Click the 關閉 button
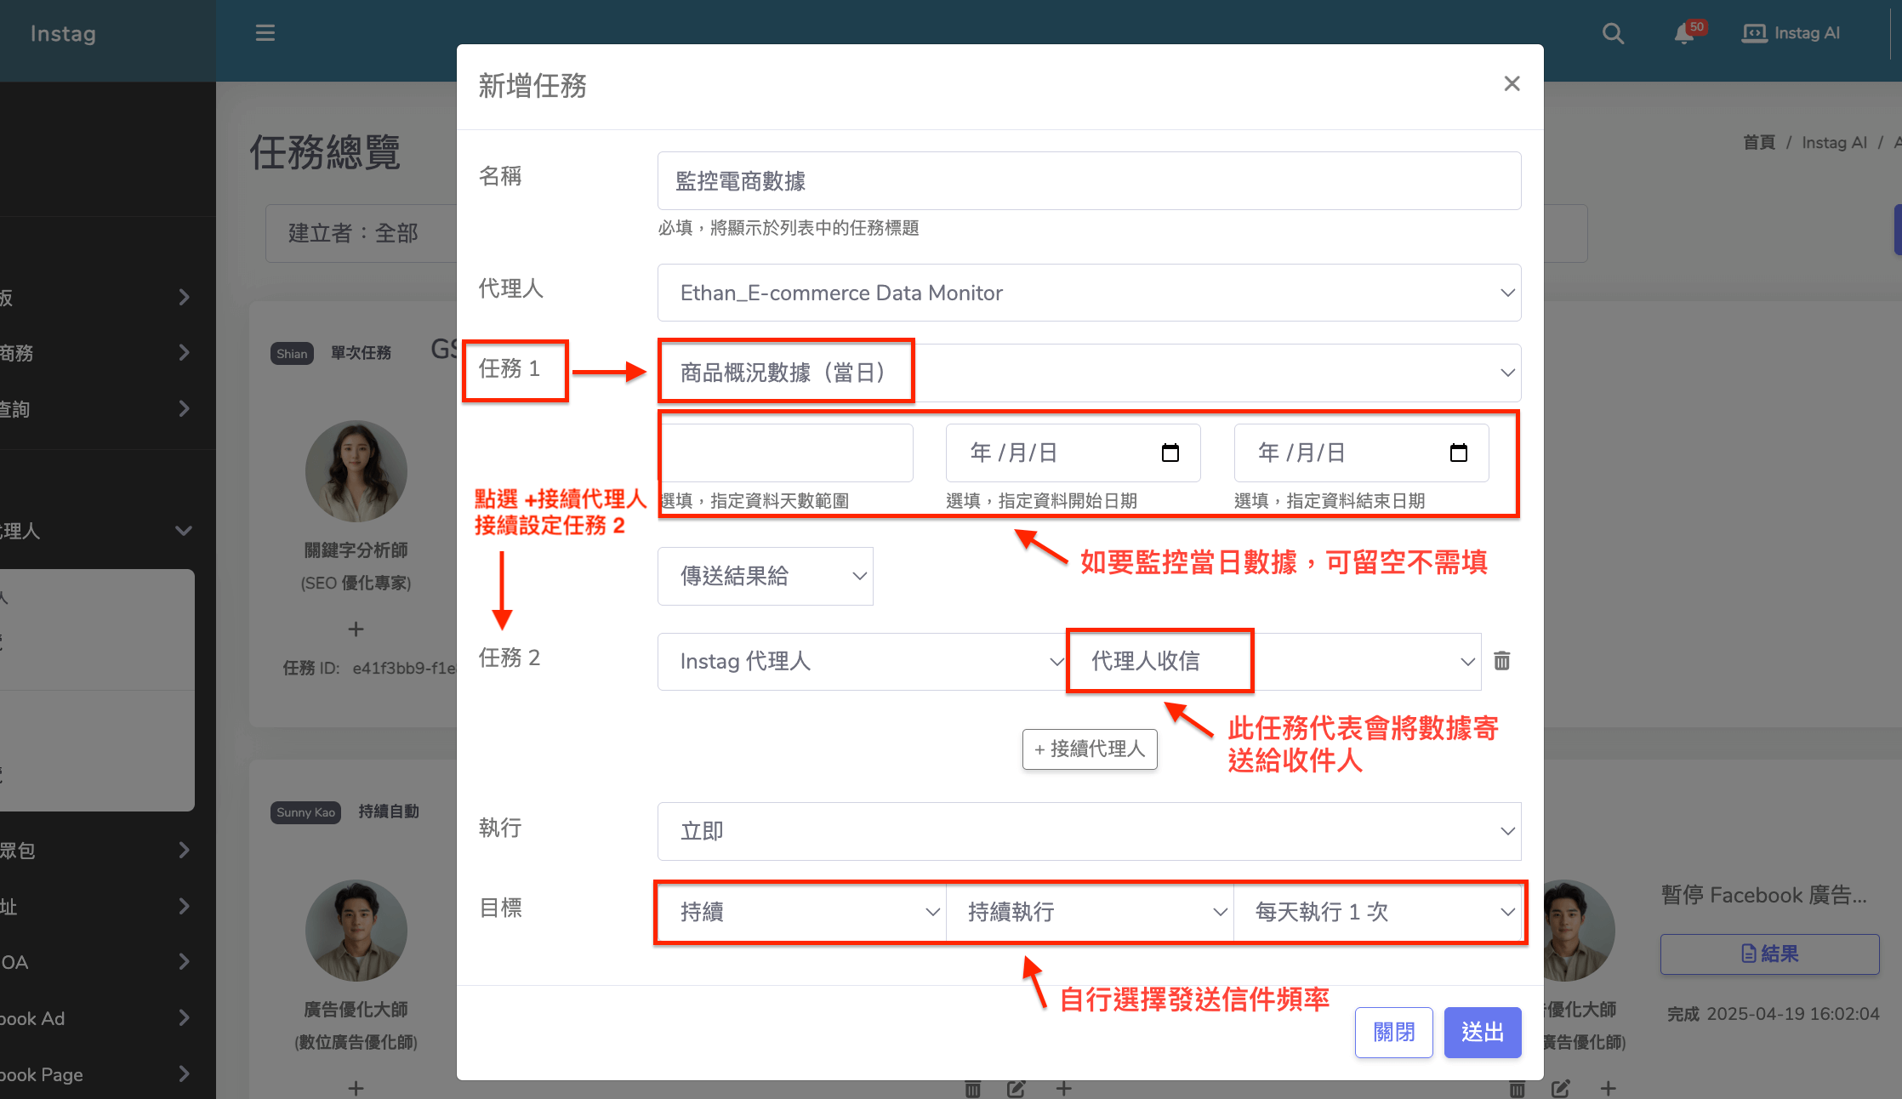The width and height of the screenshot is (1902, 1099). click(1393, 1032)
